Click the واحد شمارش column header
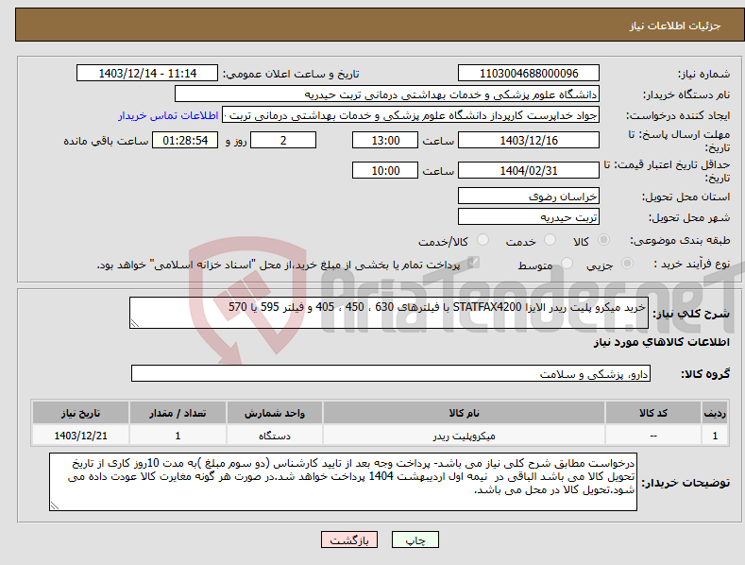 [x=275, y=413]
